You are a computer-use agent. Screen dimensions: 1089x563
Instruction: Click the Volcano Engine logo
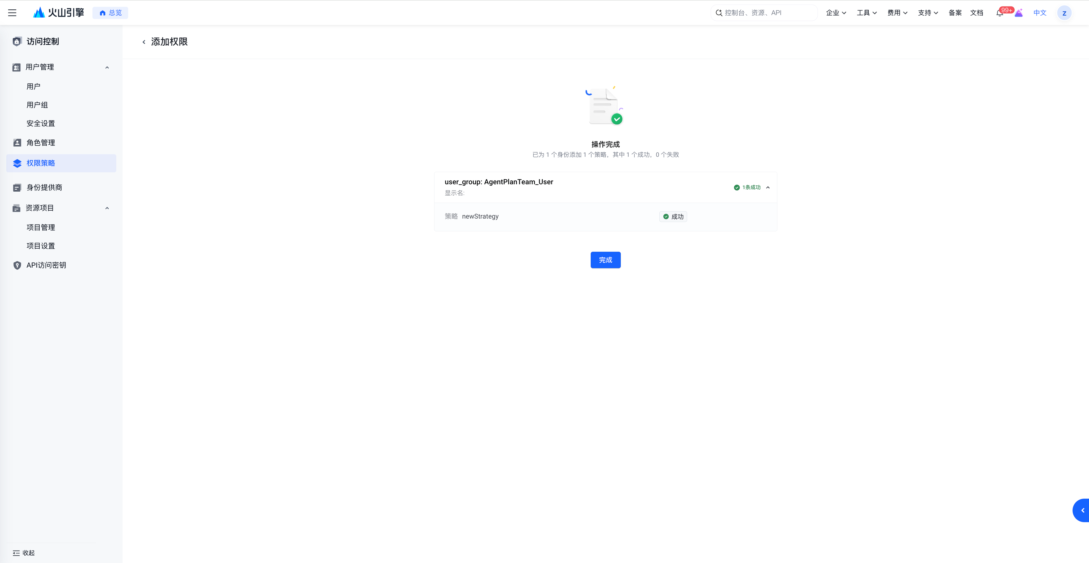pos(59,13)
